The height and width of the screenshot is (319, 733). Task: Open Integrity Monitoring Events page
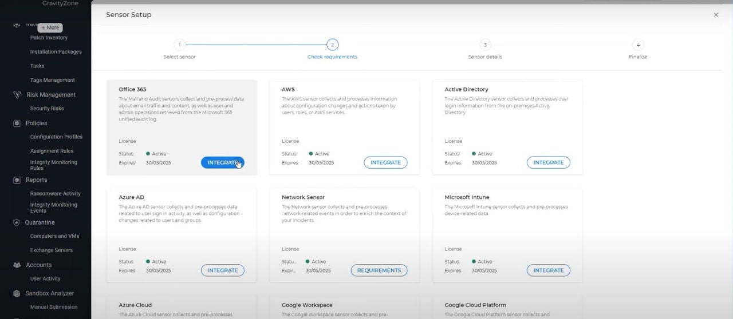[x=53, y=208]
